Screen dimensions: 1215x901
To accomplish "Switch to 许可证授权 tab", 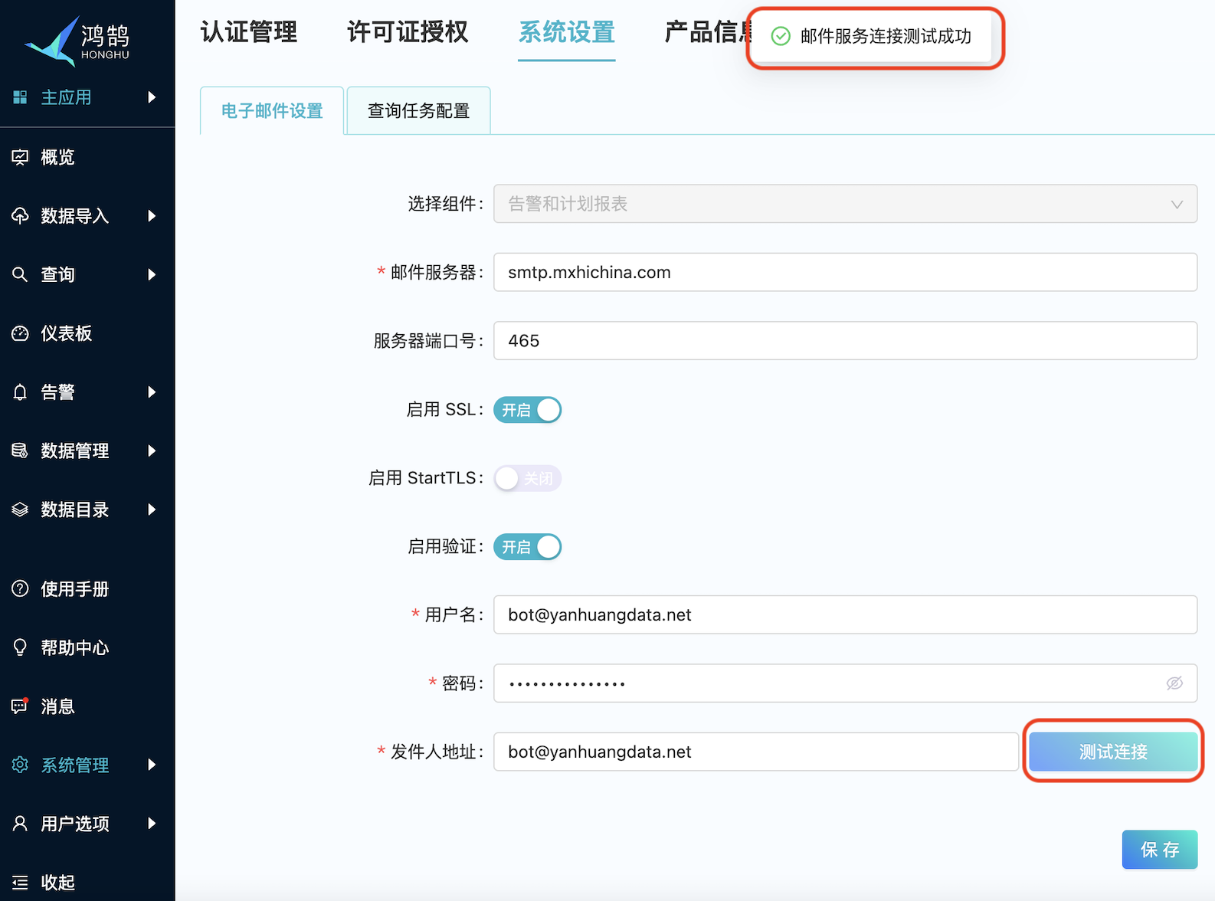I will point(408,32).
